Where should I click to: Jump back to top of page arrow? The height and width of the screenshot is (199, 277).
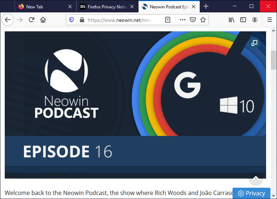[x=255, y=178]
